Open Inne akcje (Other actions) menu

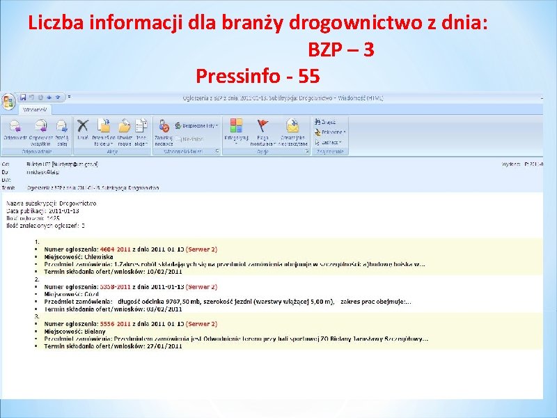pyautogui.click(x=141, y=132)
